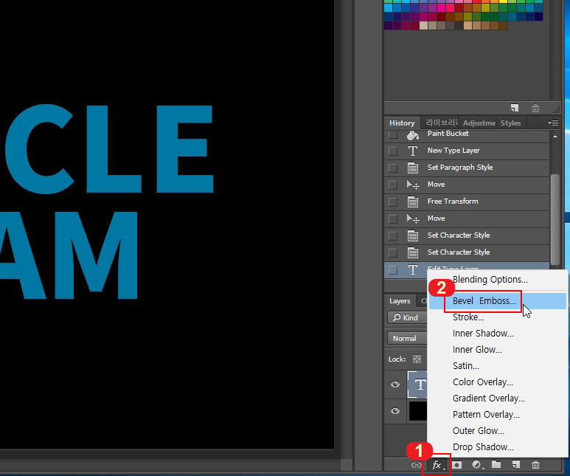
Task: Pick the darkest brown swatch ending bottom row
Action: click(504, 26)
